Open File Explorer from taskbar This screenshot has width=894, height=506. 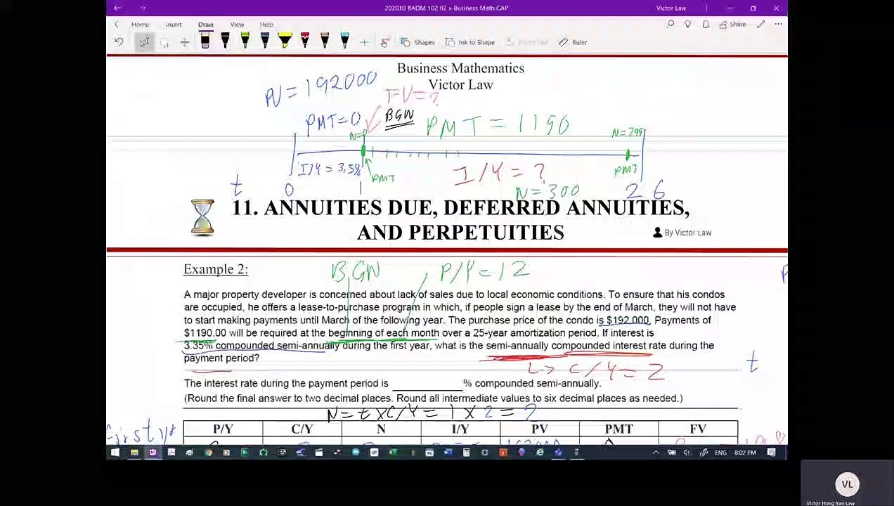(x=134, y=453)
